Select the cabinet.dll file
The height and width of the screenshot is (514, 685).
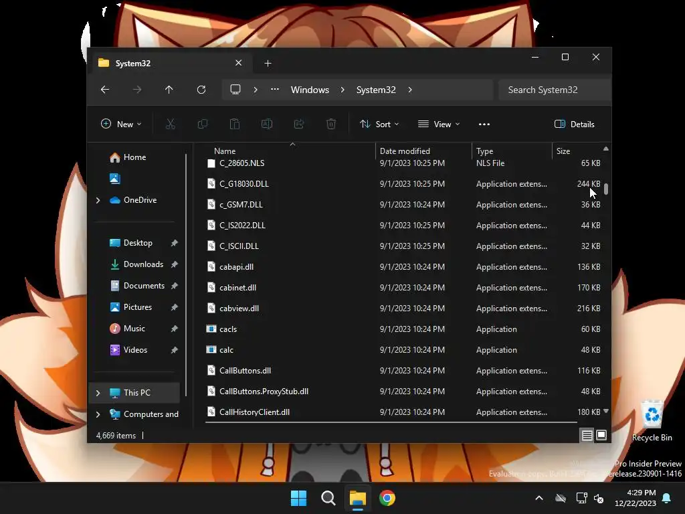[x=403, y=287]
